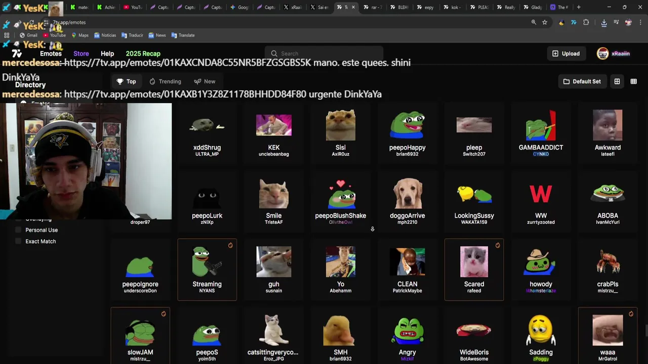Open the Scared kitten emote
Viewport: 648px width, 364px height.
(474, 269)
